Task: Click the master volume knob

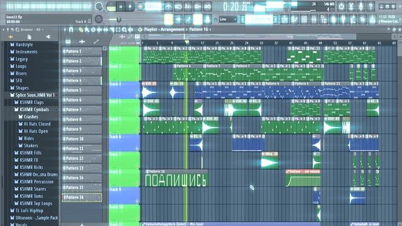Action: click(99, 6)
